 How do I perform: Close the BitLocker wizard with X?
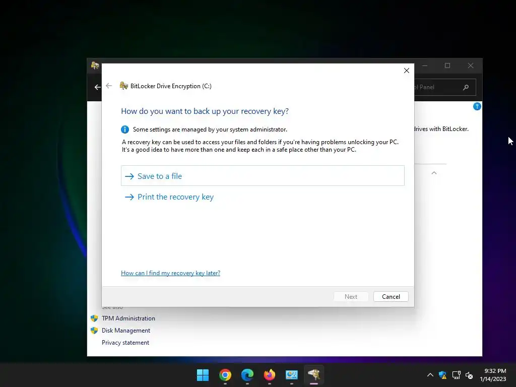(x=407, y=71)
